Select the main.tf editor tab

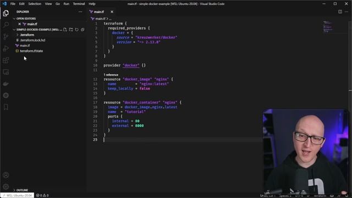click(x=99, y=12)
